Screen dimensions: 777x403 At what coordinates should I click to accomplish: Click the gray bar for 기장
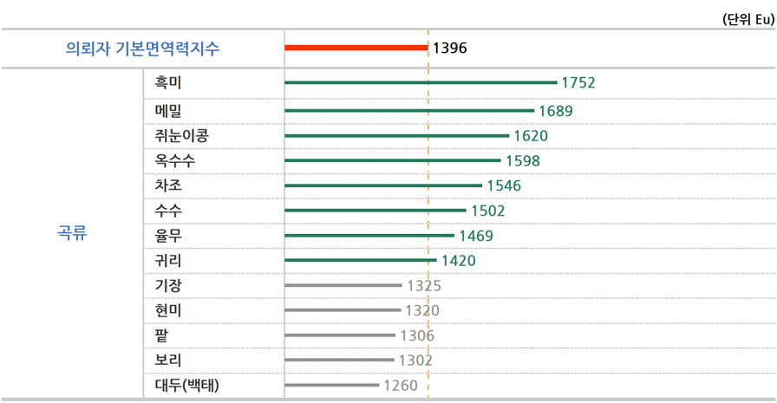coord(343,286)
